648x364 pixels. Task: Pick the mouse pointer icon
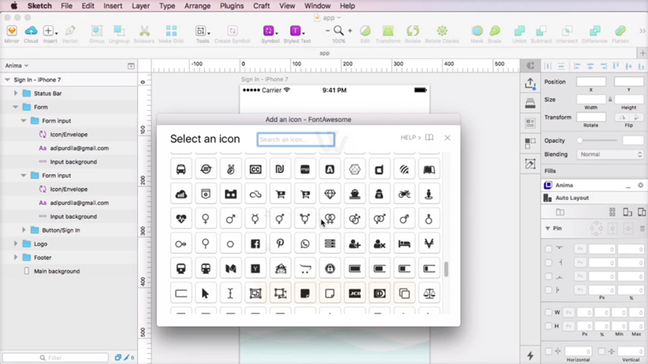point(206,293)
